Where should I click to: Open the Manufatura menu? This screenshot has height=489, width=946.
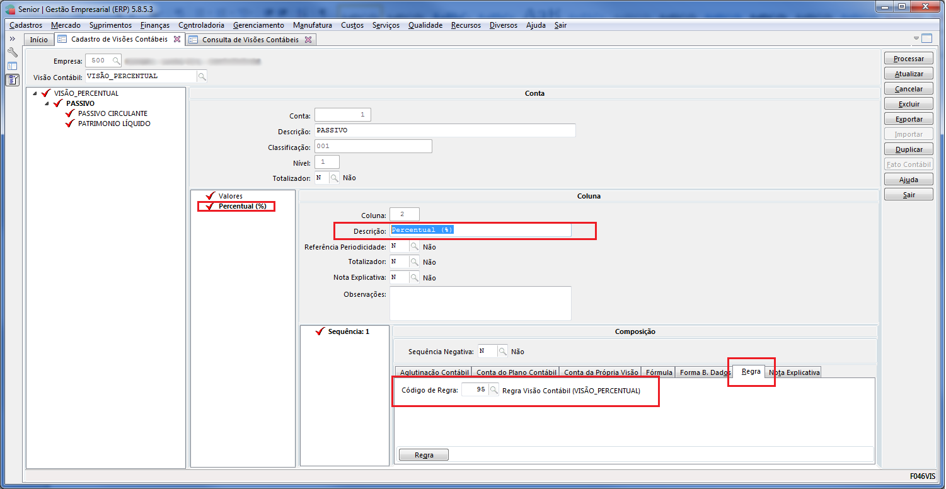(313, 25)
